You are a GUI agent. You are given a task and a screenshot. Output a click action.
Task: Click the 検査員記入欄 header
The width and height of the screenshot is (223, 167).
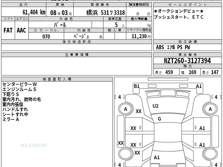(57, 79)
